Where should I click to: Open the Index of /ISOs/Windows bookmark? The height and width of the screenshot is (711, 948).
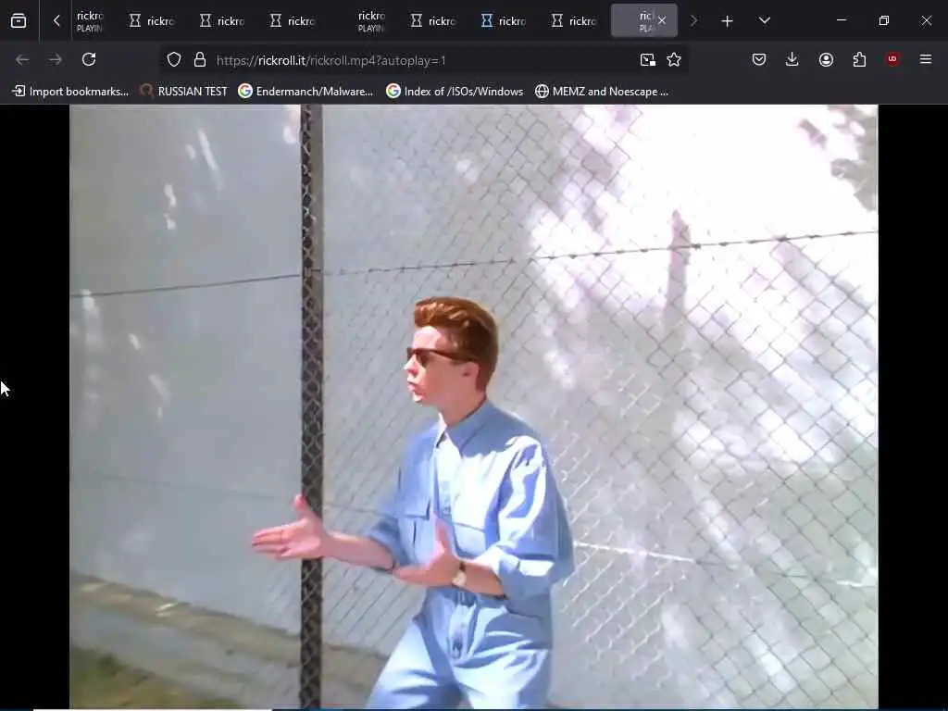pos(455,92)
